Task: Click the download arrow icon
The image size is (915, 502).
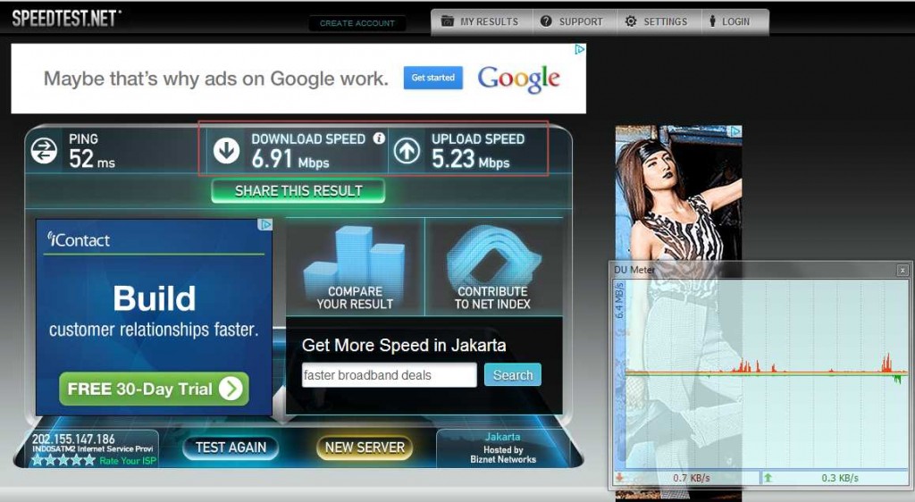Action: pos(226,150)
